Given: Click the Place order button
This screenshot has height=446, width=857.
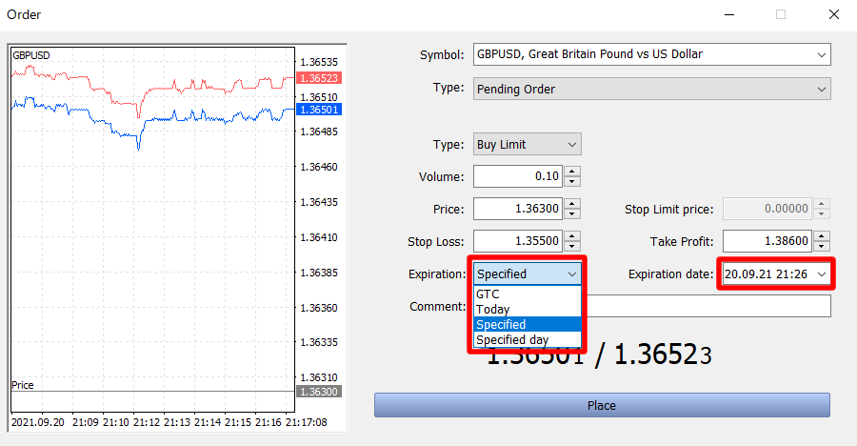Looking at the screenshot, I should point(602,405).
